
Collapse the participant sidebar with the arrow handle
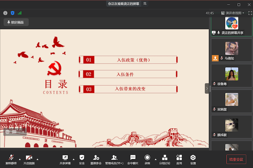207,88
